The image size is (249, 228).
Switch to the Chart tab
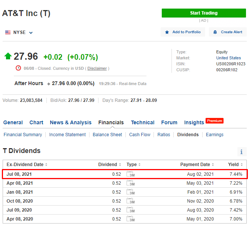point(36,122)
